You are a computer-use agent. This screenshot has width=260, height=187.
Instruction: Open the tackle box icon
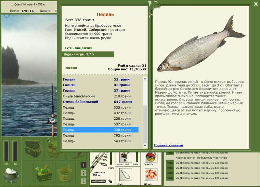pyautogui.click(x=33, y=149)
